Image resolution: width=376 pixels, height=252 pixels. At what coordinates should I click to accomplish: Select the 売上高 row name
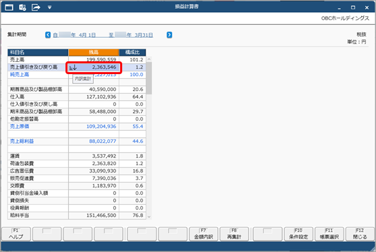click(x=17, y=59)
